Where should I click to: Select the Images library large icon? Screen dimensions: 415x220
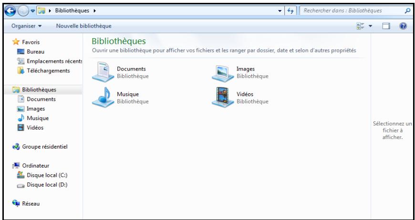pos(223,73)
